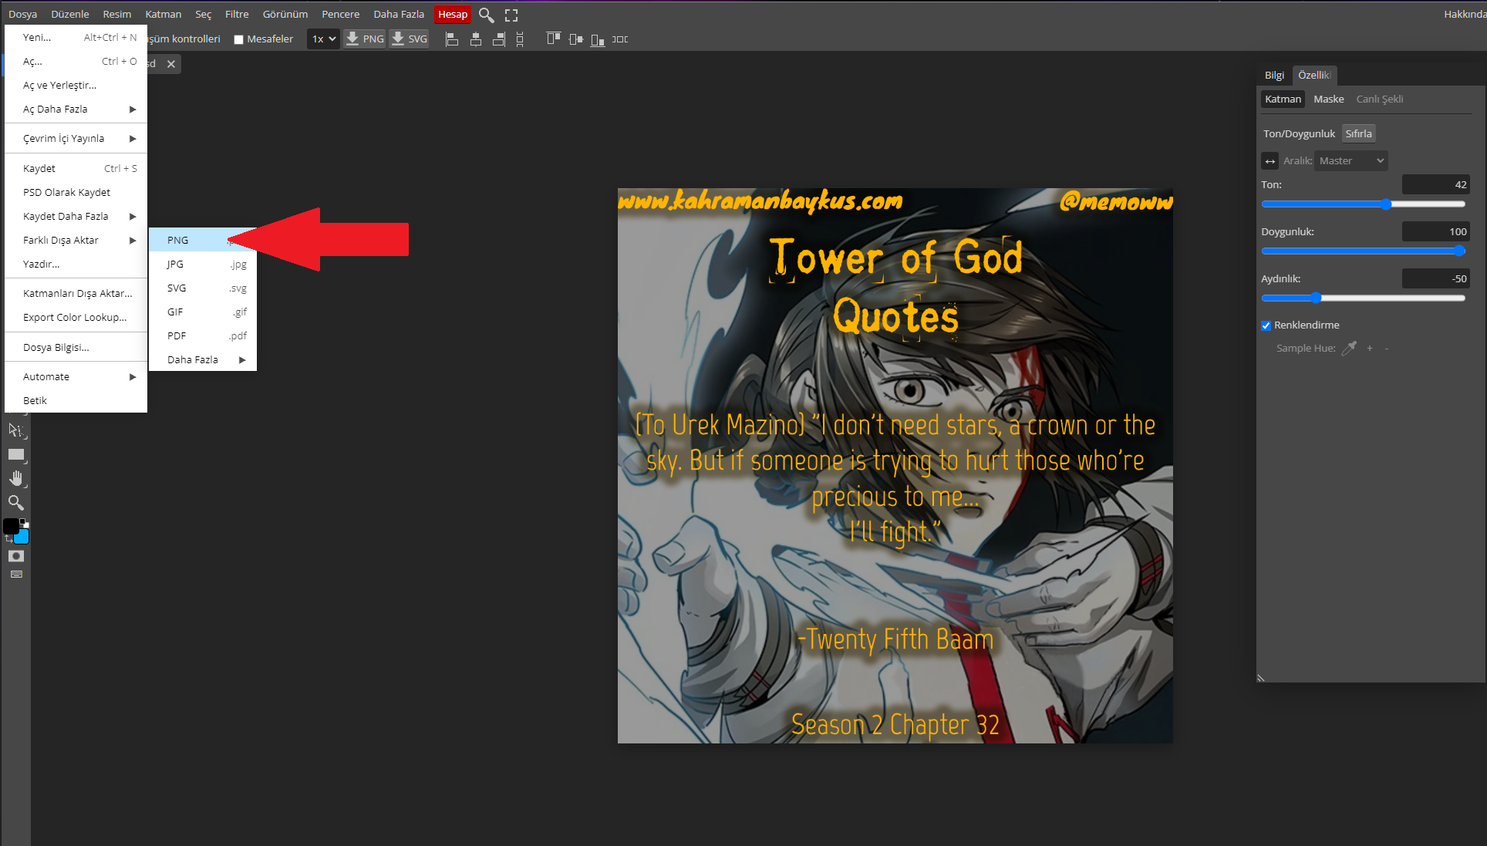Open the 1x scale dropdown
1487x846 pixels.
click(323, 39)
